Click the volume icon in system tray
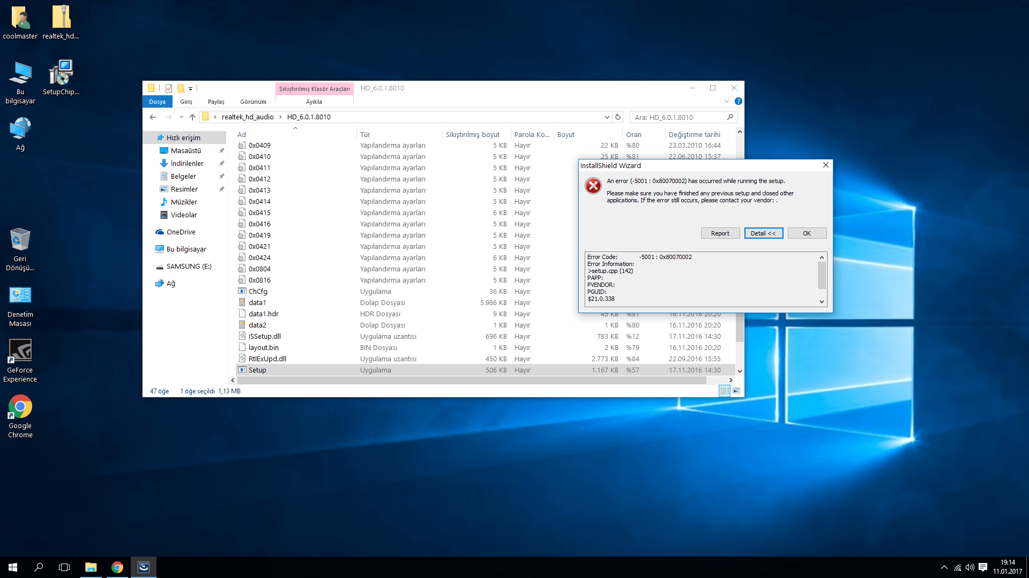The height and width of the screenshot is (578, 1029). [970, 567]
